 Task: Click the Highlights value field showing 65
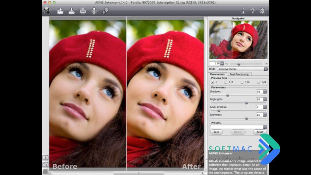259,99
